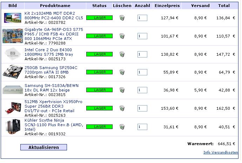Focus quantity field for Gigabyte GA-965P-DS3
Image resolution: width=242 pixels, height=163 pixels.
(142, 36)
